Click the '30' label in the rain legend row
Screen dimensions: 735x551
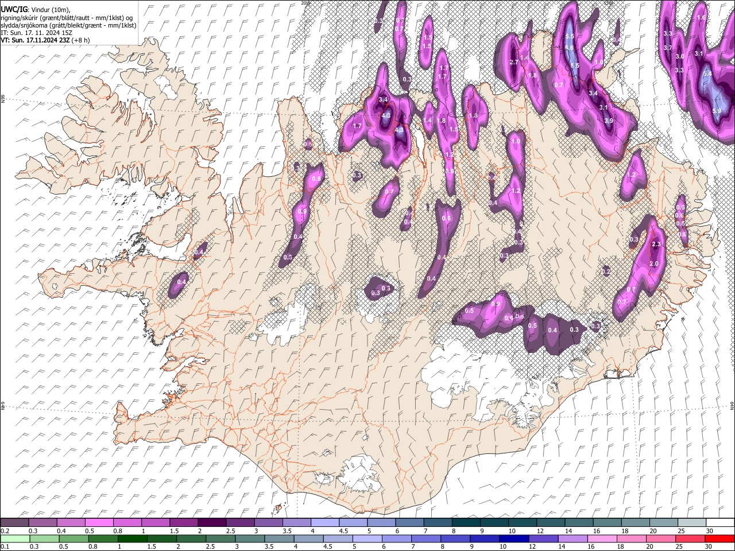(710, 547)
